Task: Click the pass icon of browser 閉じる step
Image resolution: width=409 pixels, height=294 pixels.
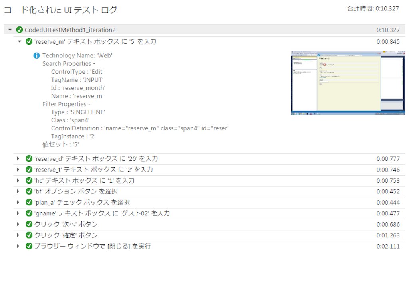Action: click(x=29, y=246)
